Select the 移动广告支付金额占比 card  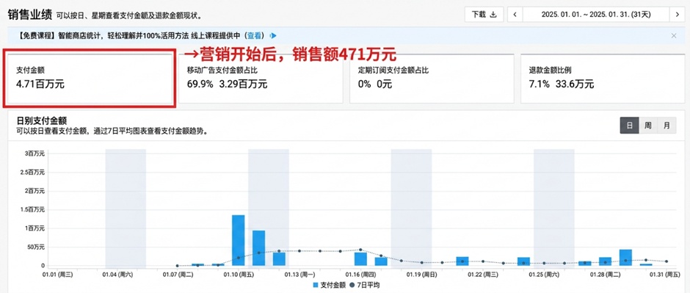pos(261,79)
